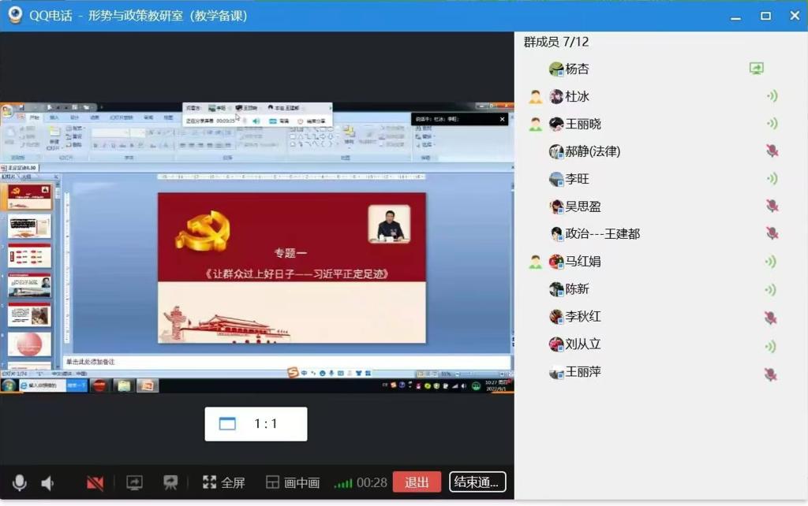Click the presentation demo icon beside screen share
The height and width of the screenshot is (506, 808).
coord(170,482)
